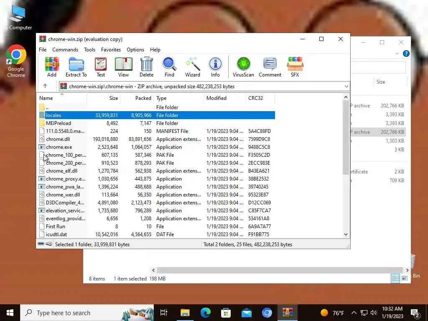Click the volume speaker tray icon

click(x=374, y=313)
